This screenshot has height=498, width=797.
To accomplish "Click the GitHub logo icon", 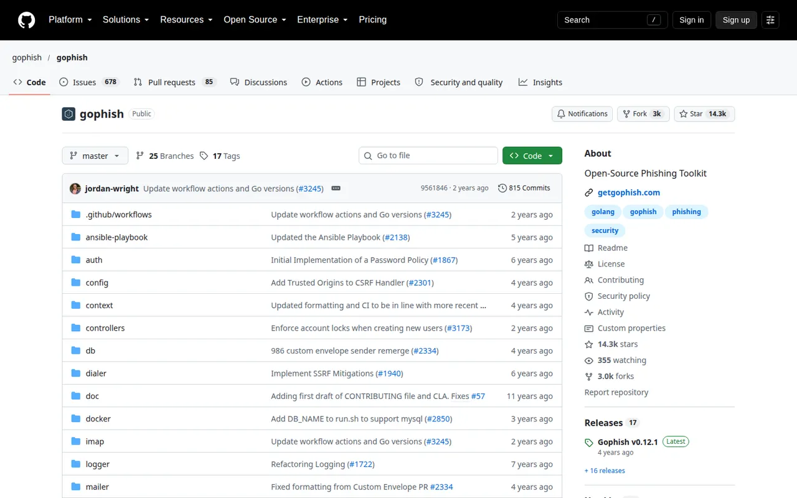I will click(26, 20).
